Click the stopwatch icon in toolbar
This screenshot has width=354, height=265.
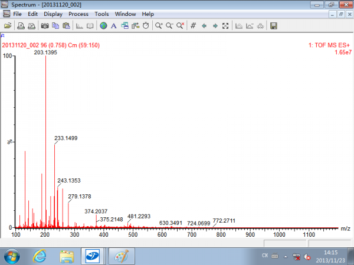pyautogui.click(x=146, y=26)
